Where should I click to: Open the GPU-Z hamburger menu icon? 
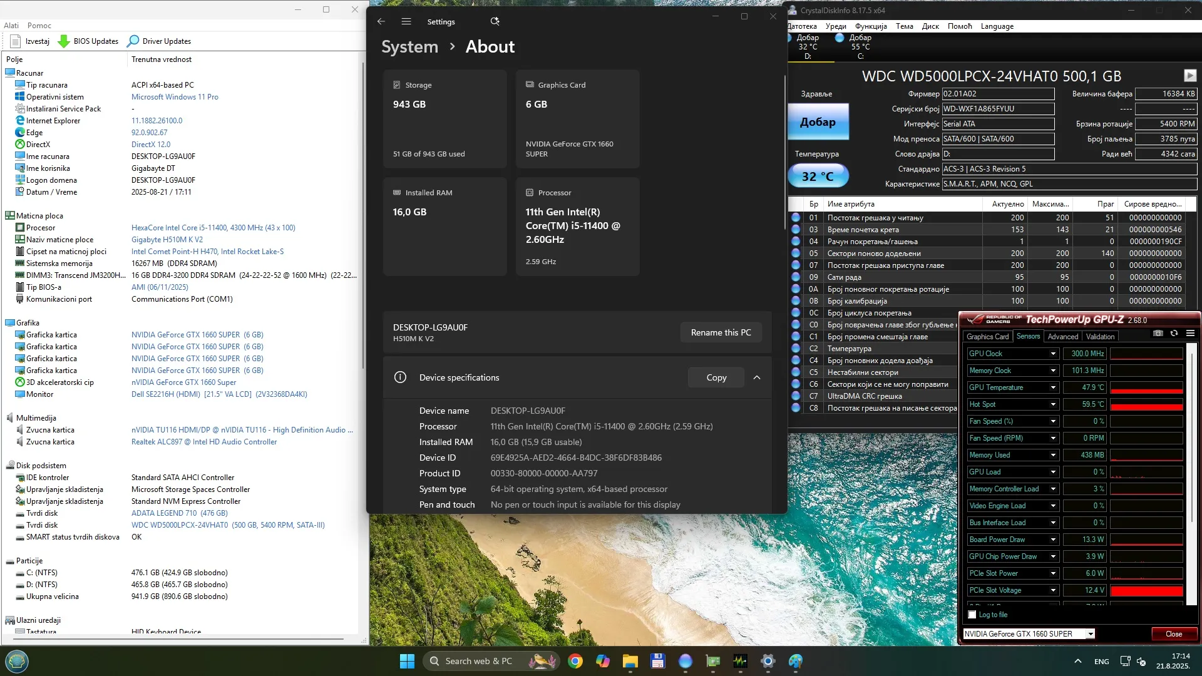(1191, 334)
